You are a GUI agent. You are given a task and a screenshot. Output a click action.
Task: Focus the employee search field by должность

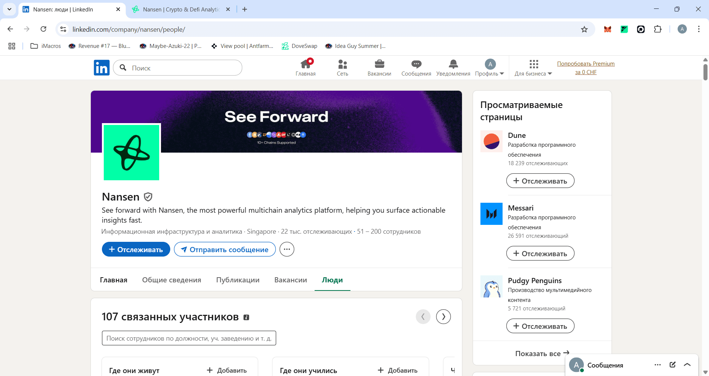point(189,338)
